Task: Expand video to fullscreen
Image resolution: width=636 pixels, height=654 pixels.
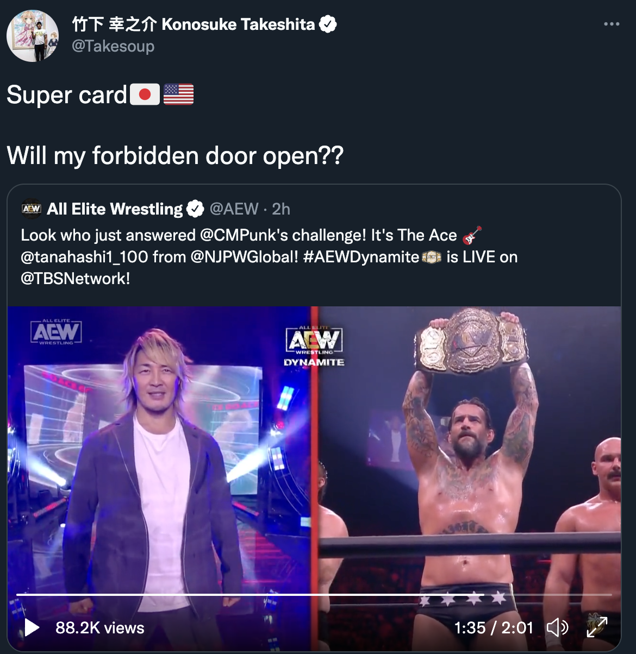Action: [x=597, y=627]
